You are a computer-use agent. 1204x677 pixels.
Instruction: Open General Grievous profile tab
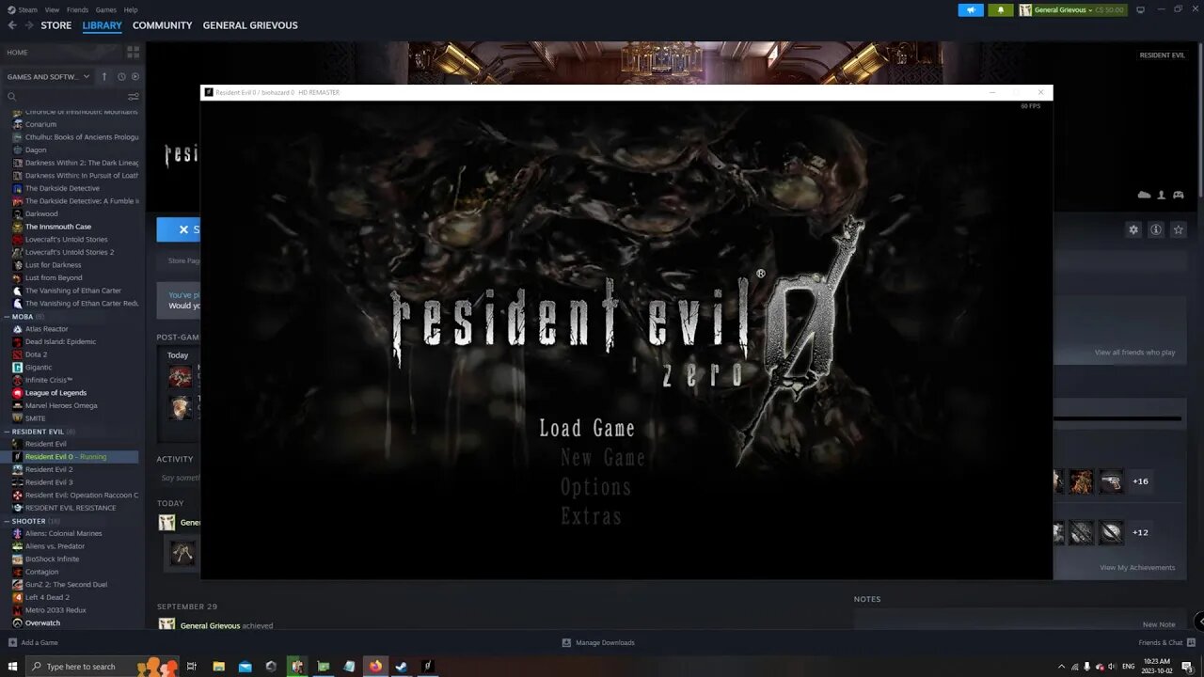pyautogui.click(x=250, y=25)
